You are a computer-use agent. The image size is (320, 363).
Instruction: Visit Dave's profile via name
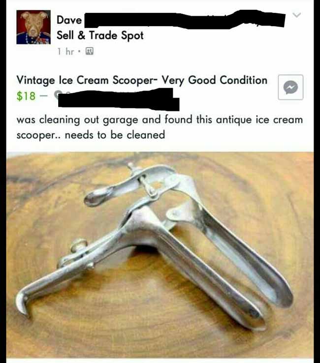[x=69, y=20]
